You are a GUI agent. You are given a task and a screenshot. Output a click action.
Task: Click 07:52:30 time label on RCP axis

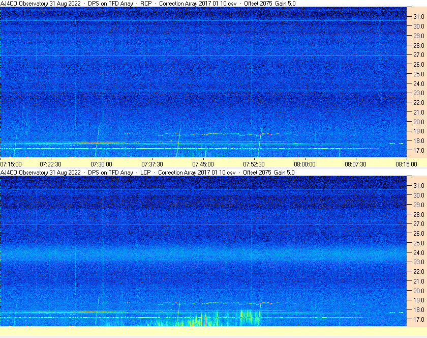[x=254, y=164]
